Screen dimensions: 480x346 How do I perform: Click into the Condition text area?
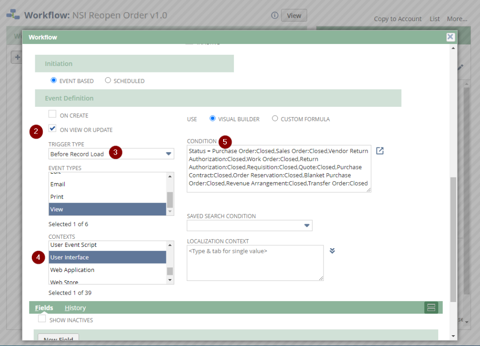(x=279, y=169)
